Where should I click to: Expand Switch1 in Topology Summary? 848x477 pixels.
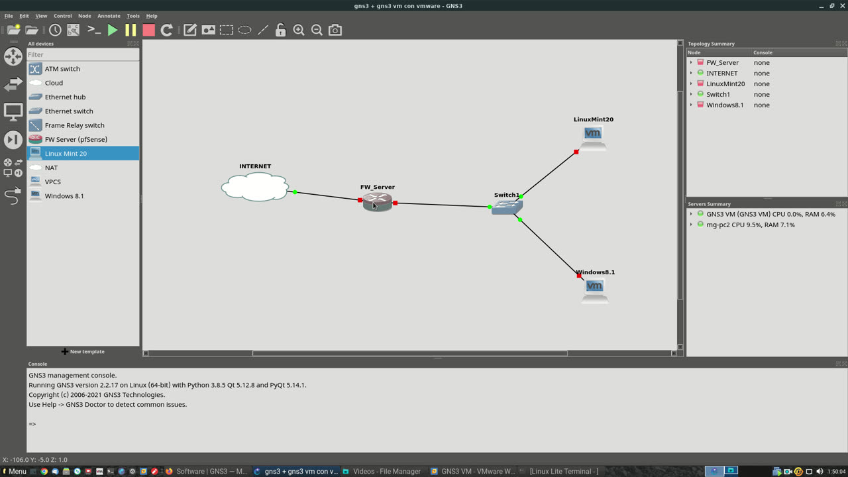pyautogui.click(x=691, y=95)
